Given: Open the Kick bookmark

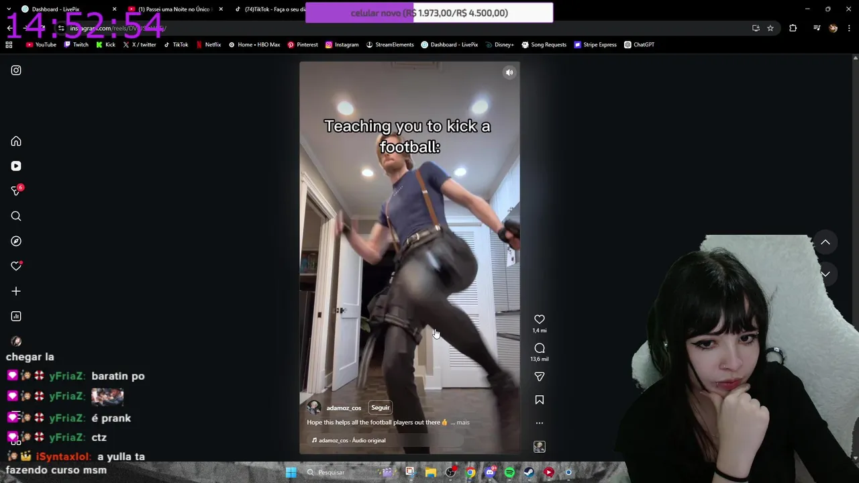Looking at the screenshot, I should 105,45.
